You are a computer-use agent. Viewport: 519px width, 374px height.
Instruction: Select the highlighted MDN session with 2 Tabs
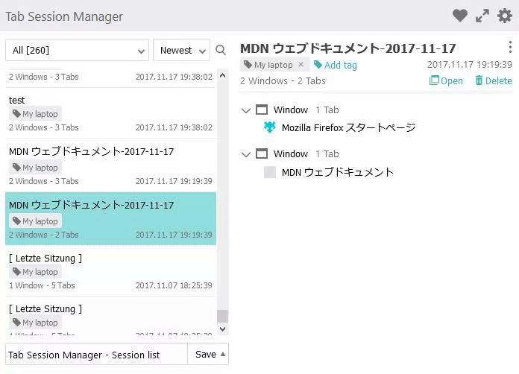click(x=110, y=218)
